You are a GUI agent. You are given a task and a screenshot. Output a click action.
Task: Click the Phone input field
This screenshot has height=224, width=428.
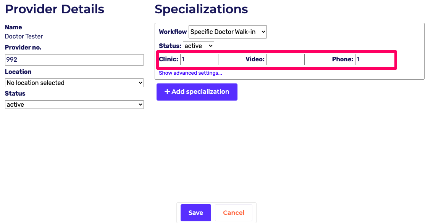point(374,59)
